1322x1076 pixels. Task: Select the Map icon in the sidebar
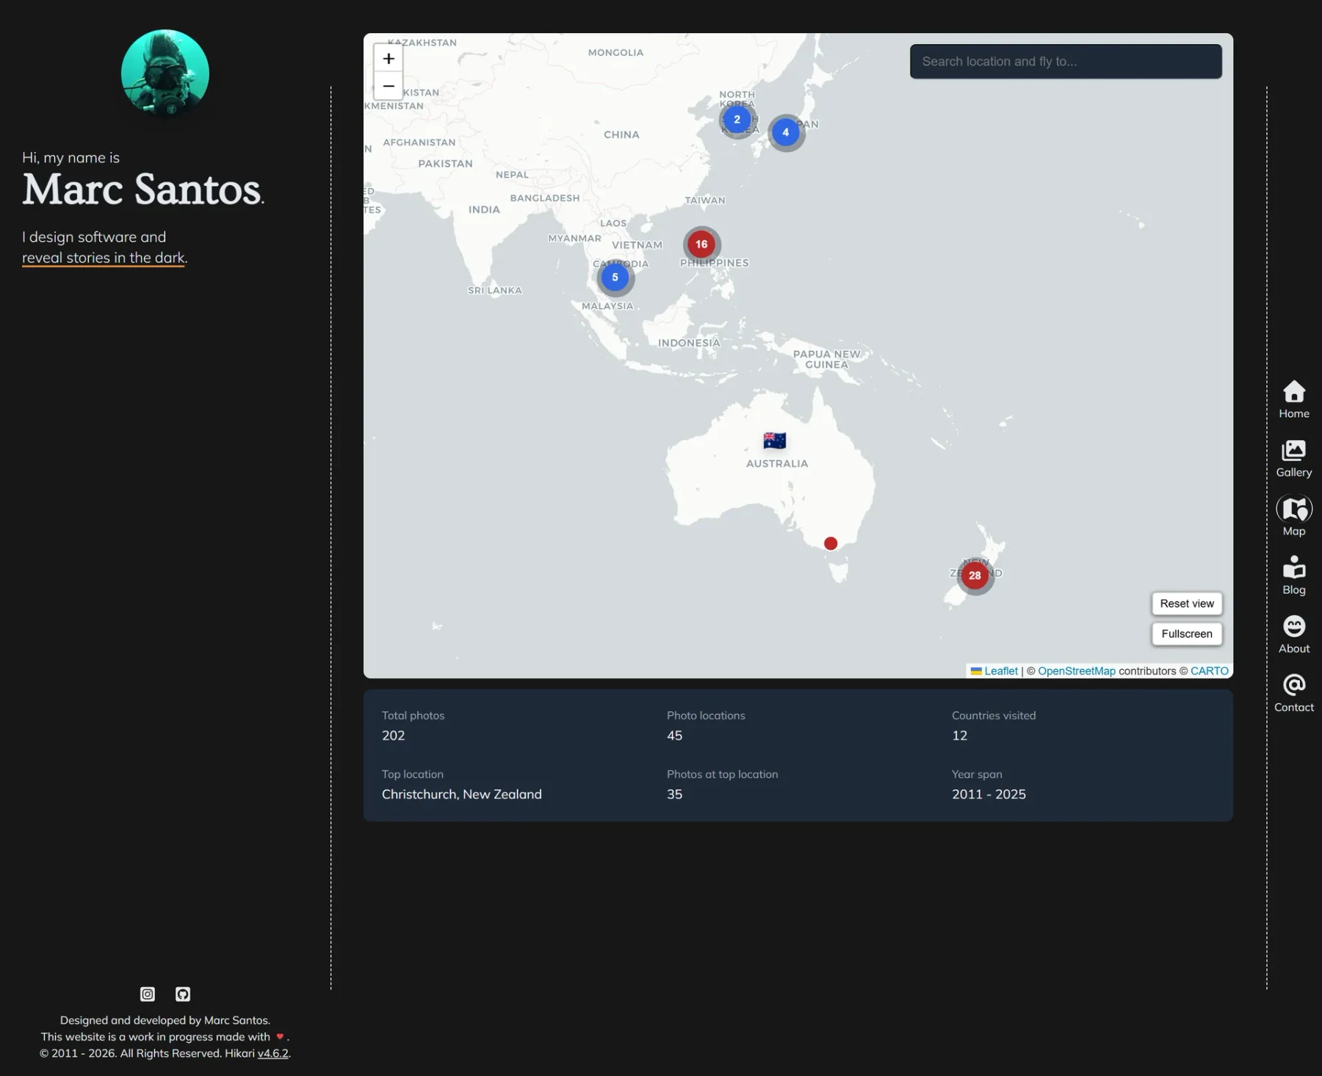(1293, 516)
